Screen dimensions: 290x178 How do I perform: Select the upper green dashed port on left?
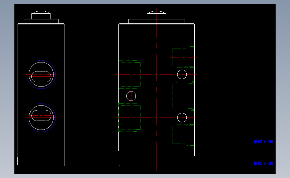pyautogui.click(x=129, y=74)
